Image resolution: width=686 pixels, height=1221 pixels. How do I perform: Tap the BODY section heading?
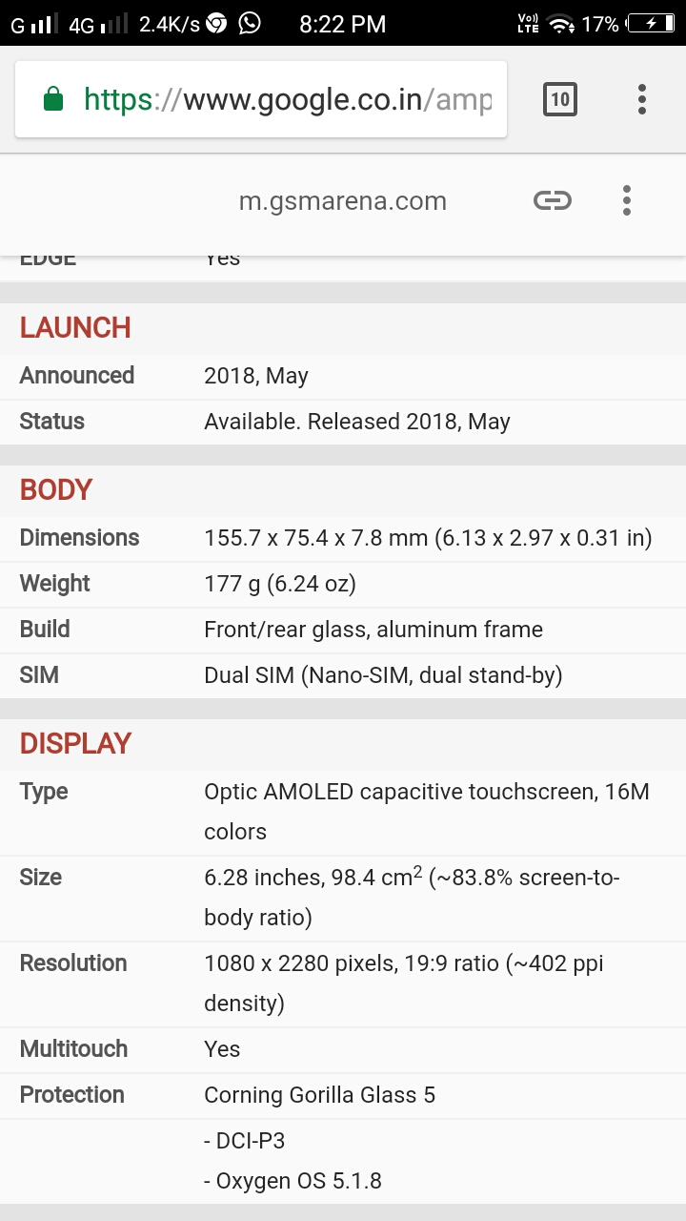point(56,489)
